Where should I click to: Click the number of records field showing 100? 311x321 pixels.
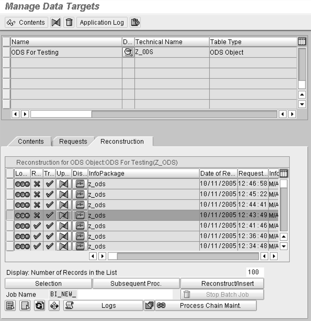click(255, 272)
